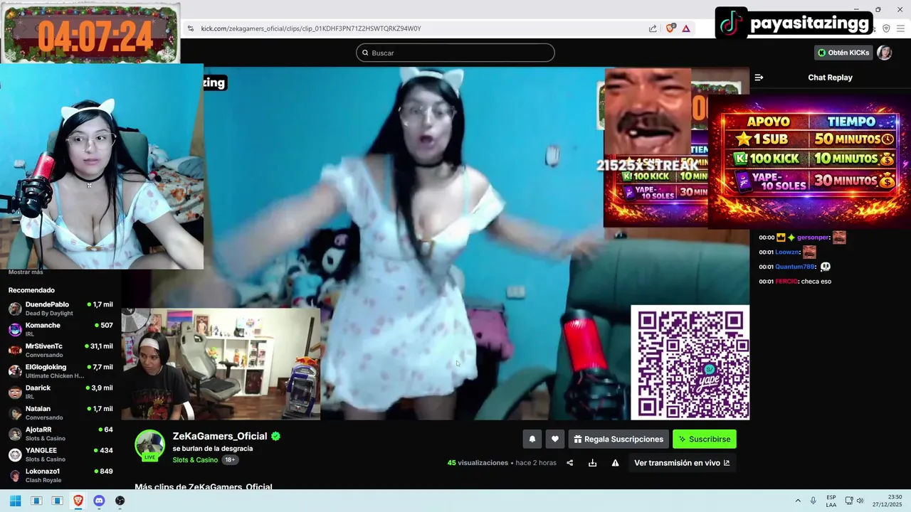Click the share clip icon

point(569,463)
